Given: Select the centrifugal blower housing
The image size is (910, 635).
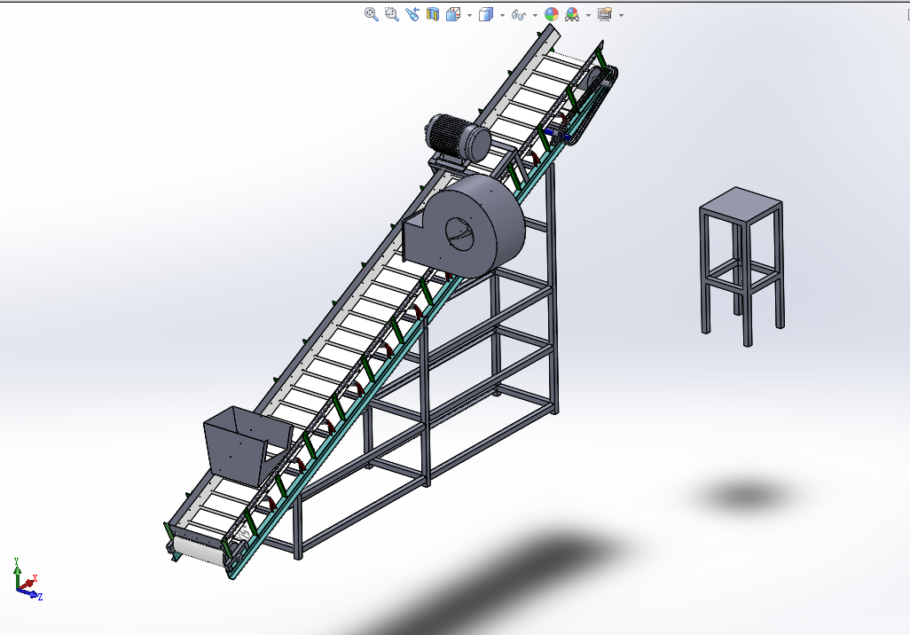Looking at the screenshot, I should coord(464,228).
